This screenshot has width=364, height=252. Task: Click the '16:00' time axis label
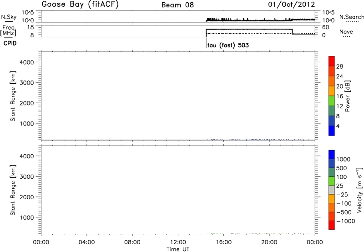[223, 242]
